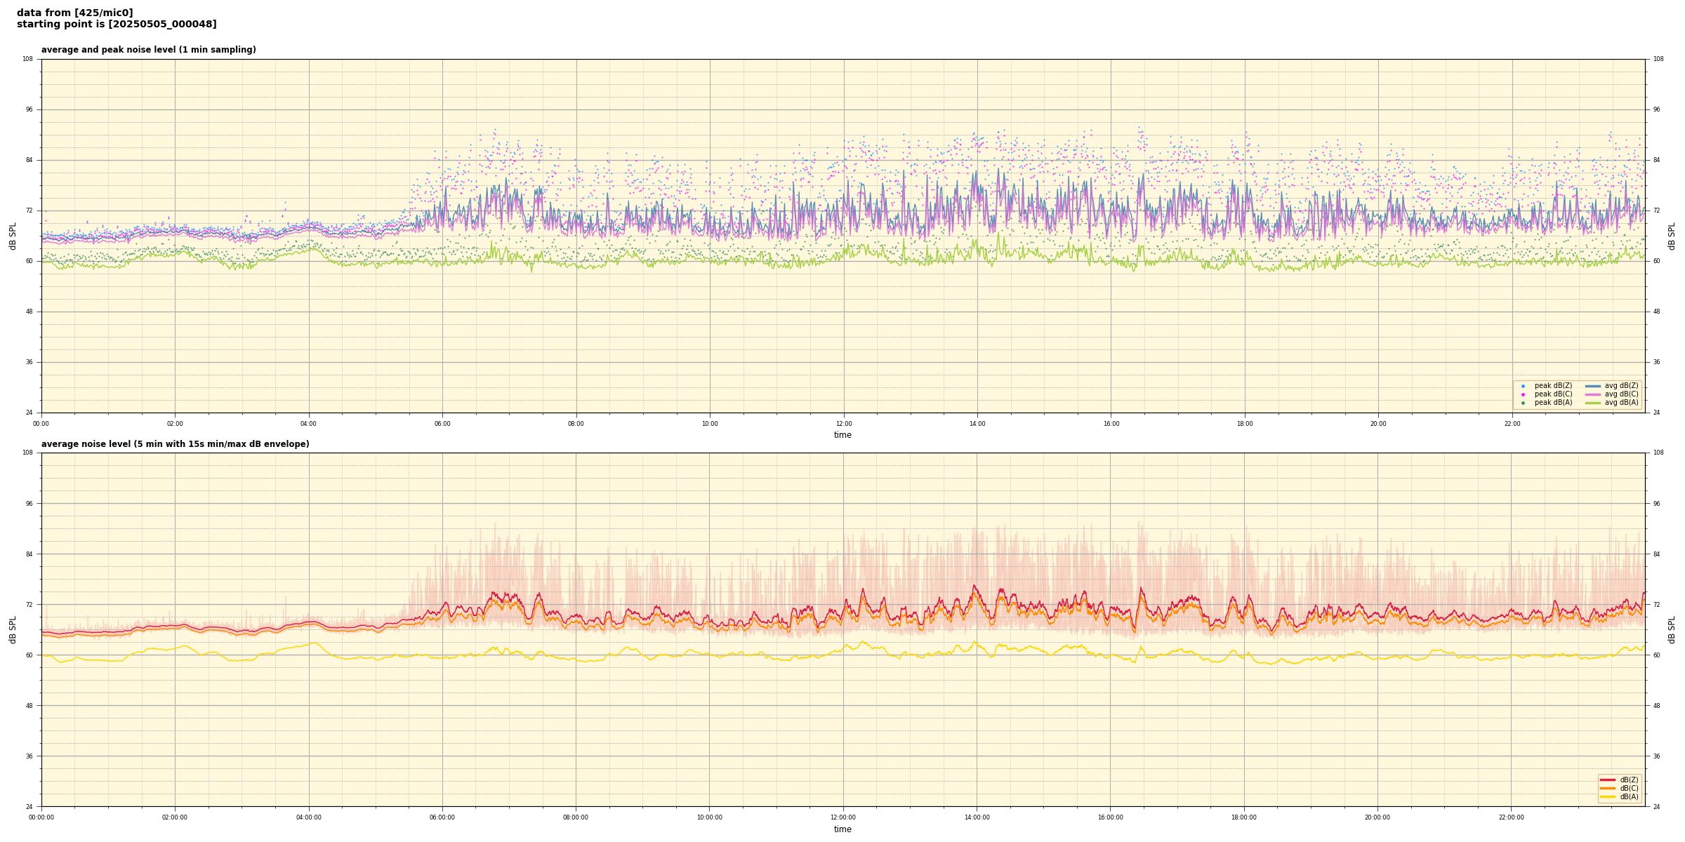1685x842 pixels.
Task: Click the right 'dB SPL' label of the bottom chart
Action: coord(1672,629)
